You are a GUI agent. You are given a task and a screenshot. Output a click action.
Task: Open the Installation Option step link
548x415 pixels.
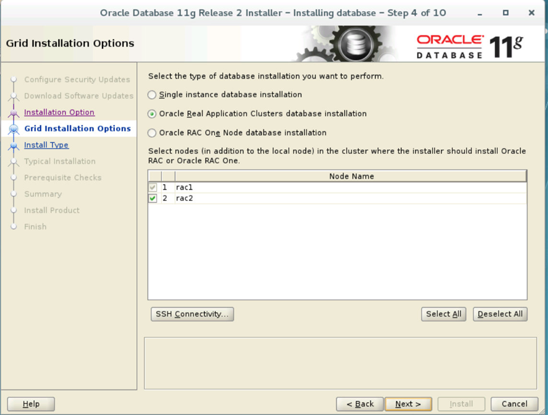coord(59,112)
